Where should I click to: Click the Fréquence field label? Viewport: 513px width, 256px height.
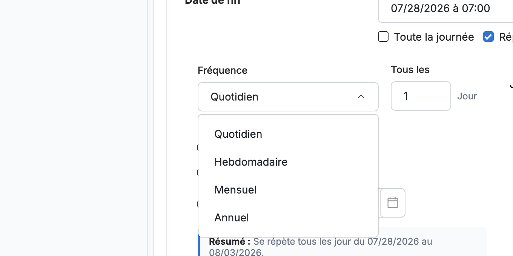pos(223,70)
